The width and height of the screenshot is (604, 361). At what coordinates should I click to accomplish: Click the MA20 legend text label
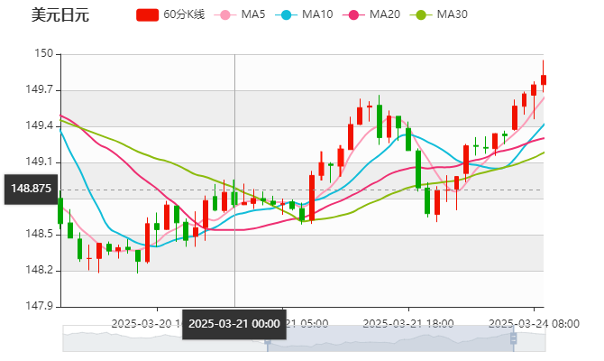[385, 14]
